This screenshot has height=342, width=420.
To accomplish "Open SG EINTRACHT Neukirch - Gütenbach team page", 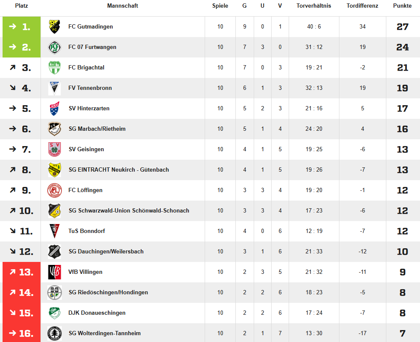I will tap(119, 170).
